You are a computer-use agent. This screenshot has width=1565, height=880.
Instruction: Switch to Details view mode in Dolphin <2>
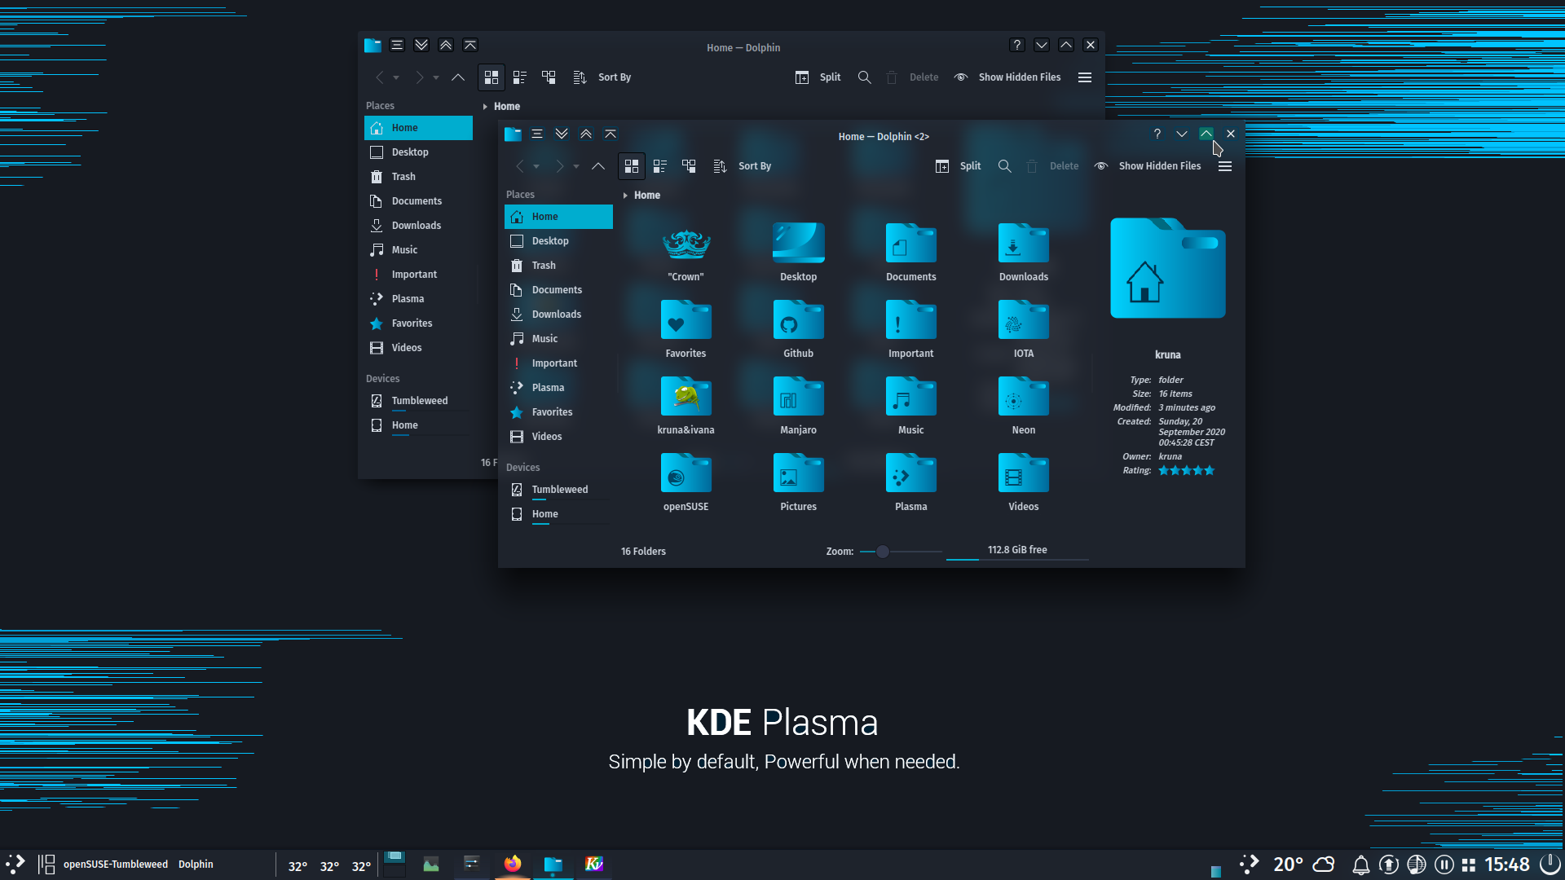coord(689,166)
